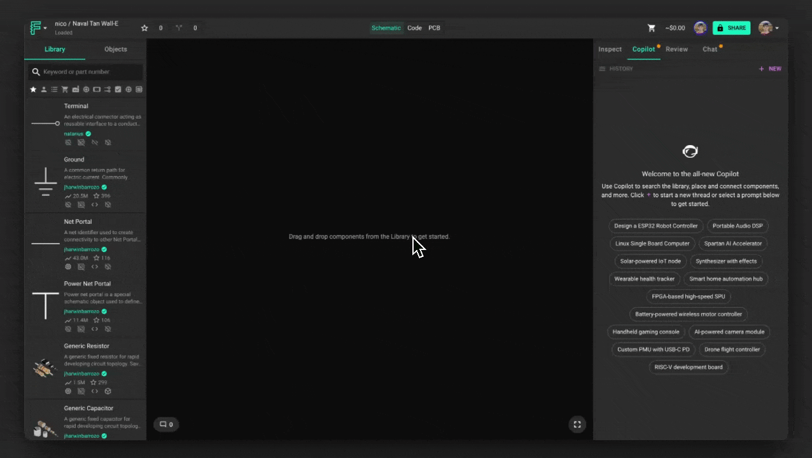
Task: Choose Linux Single Board Computer prompt
Action: [652, 244]
